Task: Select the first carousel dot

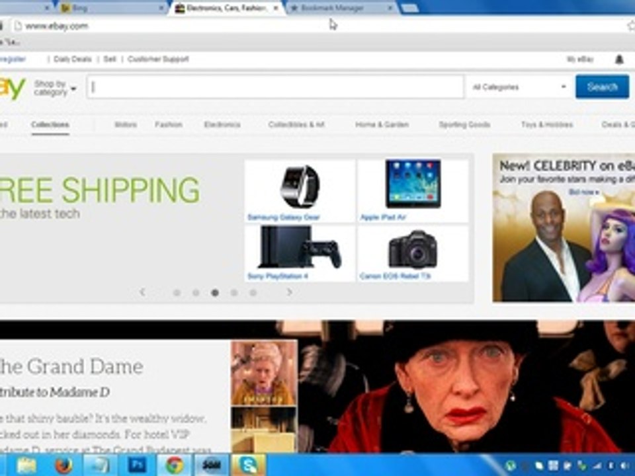Action: point(177,293)
